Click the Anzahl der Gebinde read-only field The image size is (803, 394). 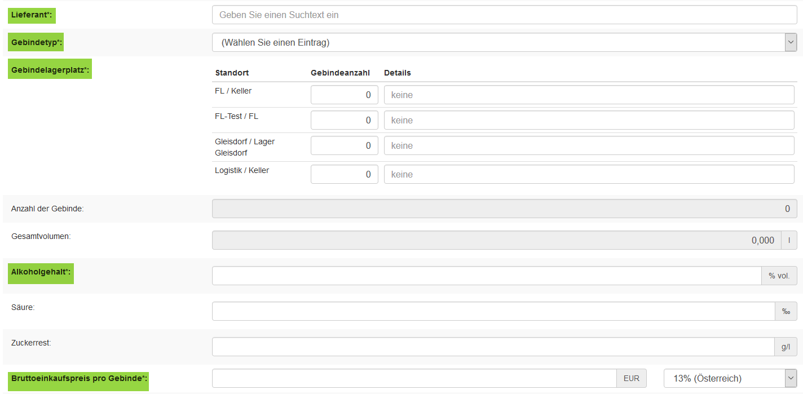(x=504, y=209)
